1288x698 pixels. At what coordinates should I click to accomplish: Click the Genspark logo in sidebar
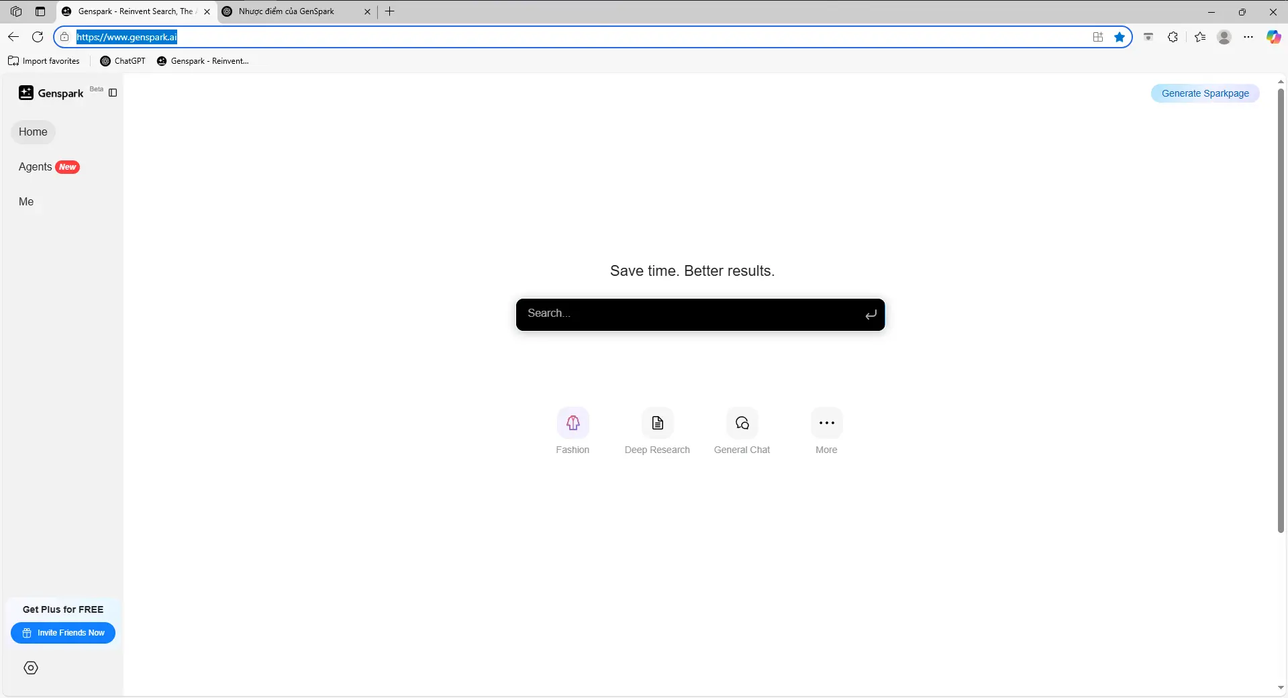tap(51, 93)
